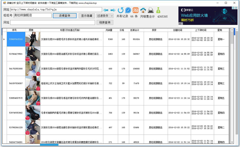
Task: Select cell 537982861228
Action: [16, 128]
